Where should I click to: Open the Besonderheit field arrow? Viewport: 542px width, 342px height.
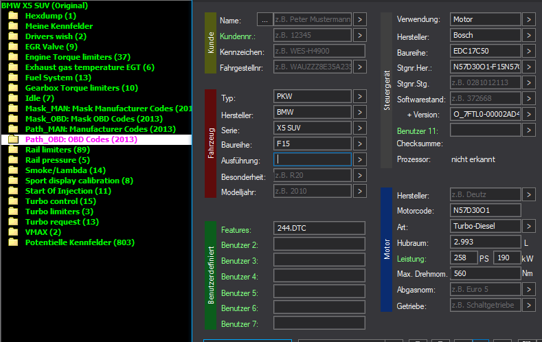pos(360,176)
